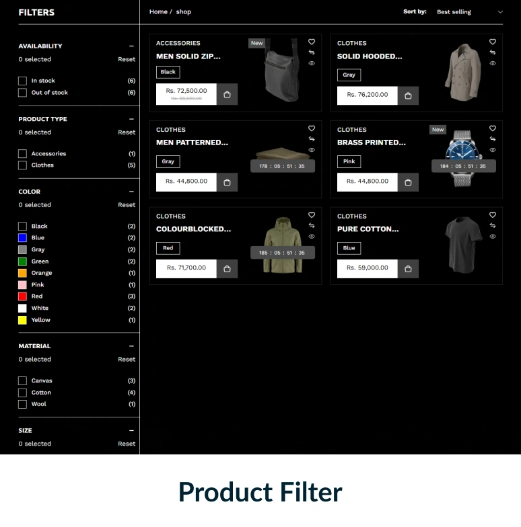Wishlist the Brass Printed watch

click(x=493, y=128)
